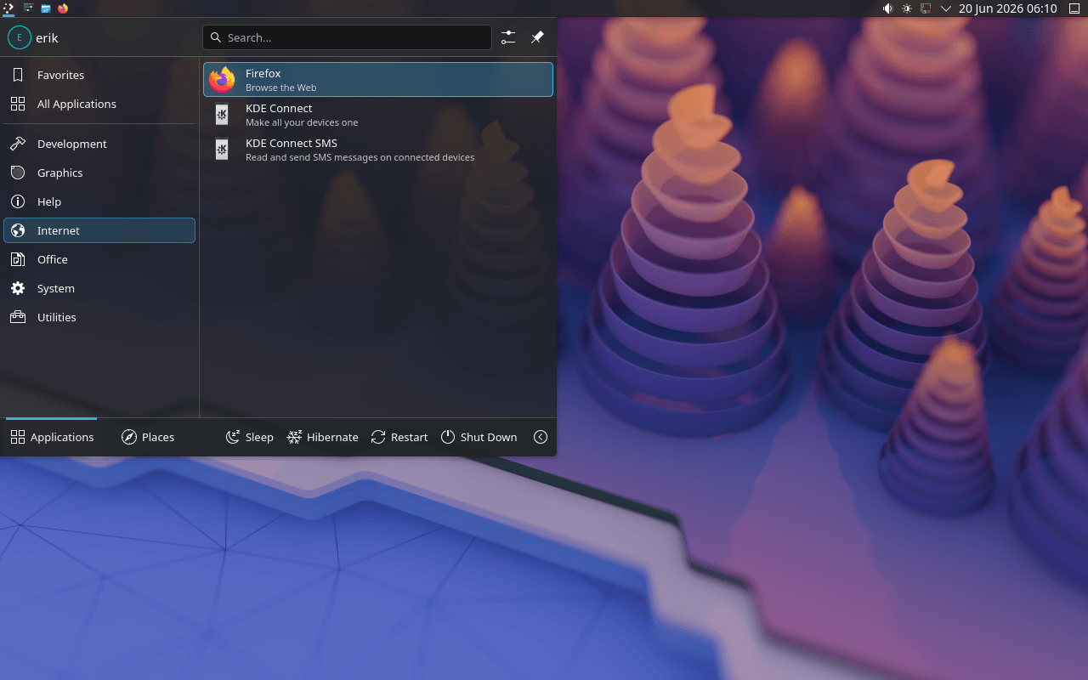This screenshot has height=680, width=1088.
Task: Launch Firefox from the top panel icon
Action: point(63,8)
